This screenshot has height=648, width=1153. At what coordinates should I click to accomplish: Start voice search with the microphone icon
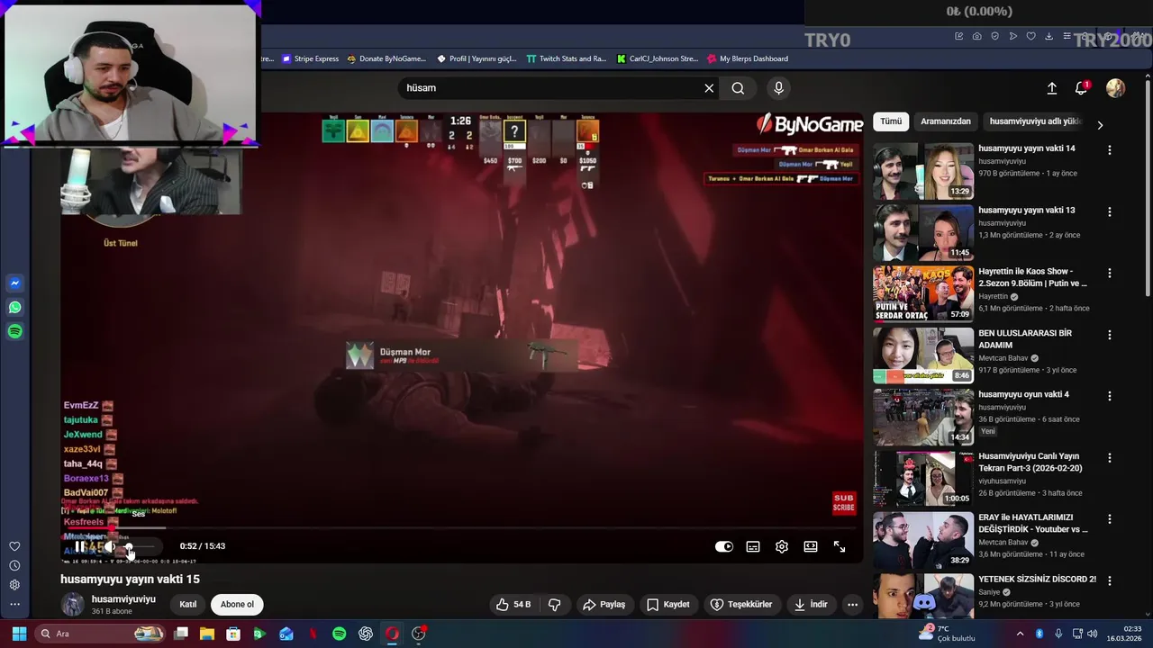coord(779,87)
